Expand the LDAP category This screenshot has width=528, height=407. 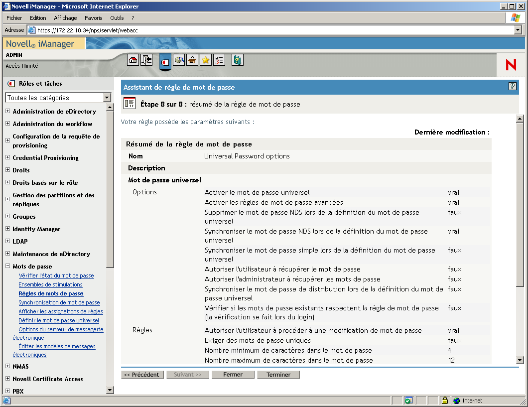8,241
